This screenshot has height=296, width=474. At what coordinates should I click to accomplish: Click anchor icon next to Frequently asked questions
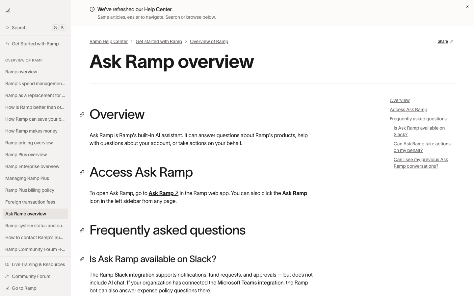(82, 230)
